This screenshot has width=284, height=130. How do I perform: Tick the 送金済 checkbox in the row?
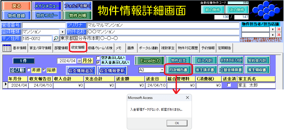[229, 85]
